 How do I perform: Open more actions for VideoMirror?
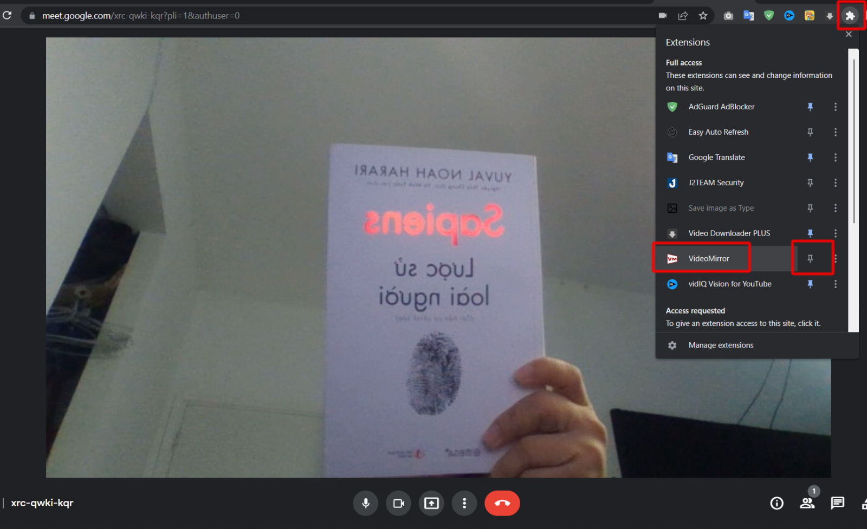[836, 259]
